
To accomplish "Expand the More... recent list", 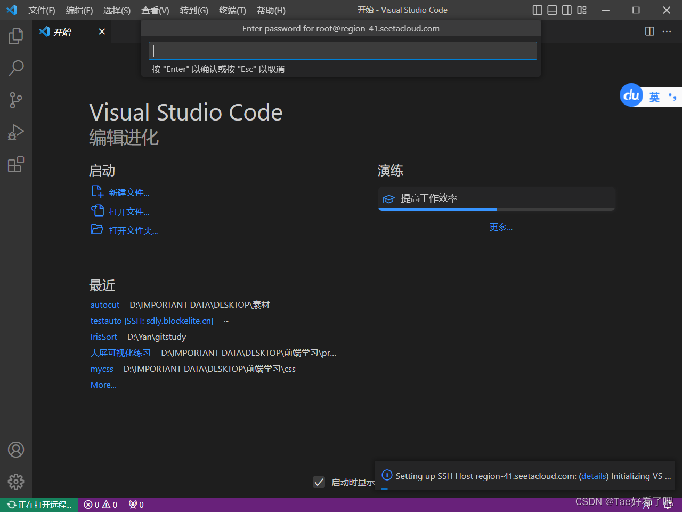I will click(x=103, y=385).
